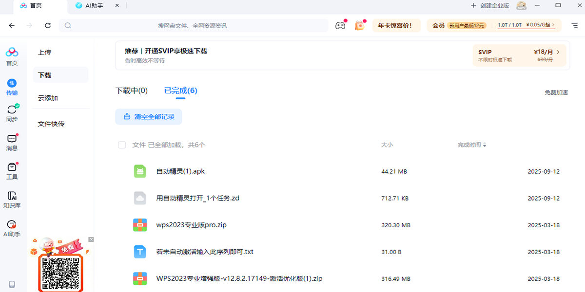Screen dimensions: 585x292
Task: Click the gift calendar icon
Action: 359,26
